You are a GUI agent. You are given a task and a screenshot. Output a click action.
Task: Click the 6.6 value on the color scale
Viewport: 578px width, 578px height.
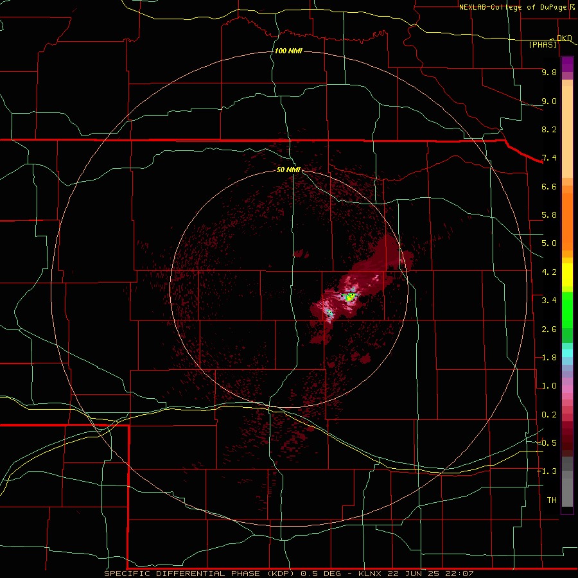click(549, 186)
